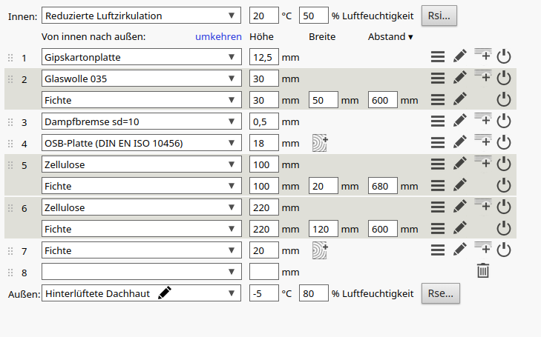The image size is (541, 337).
Task: Open the OSB-Platte material dropdown
Action: pos(141,143)
